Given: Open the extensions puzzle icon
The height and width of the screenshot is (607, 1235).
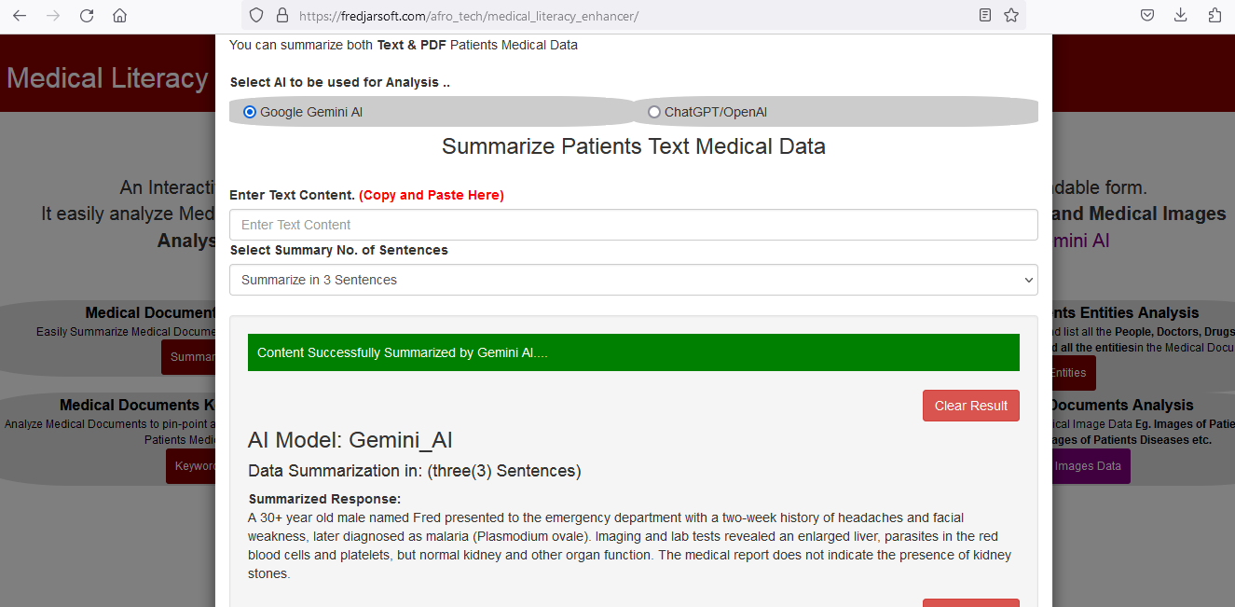Looking at the screenshot, I should coord(1214,16).
